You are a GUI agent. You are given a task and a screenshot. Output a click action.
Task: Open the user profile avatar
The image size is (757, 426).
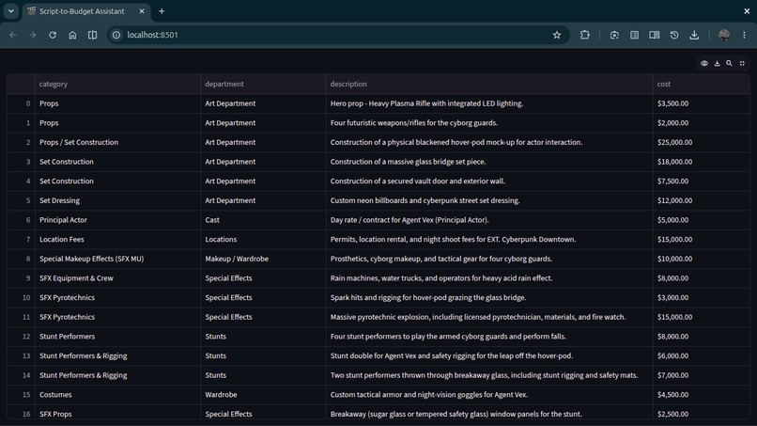point(724,35)
